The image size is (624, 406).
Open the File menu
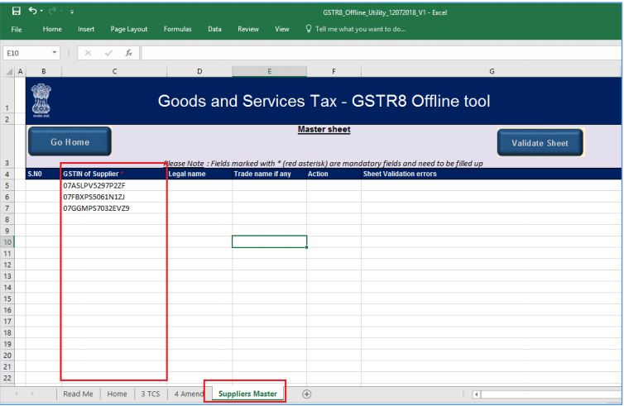17,30
